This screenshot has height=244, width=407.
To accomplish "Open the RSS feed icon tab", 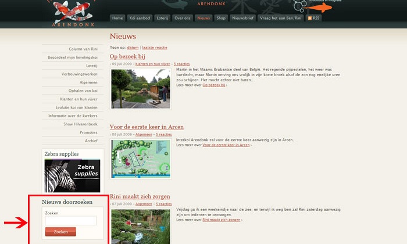I will [313, 18].
